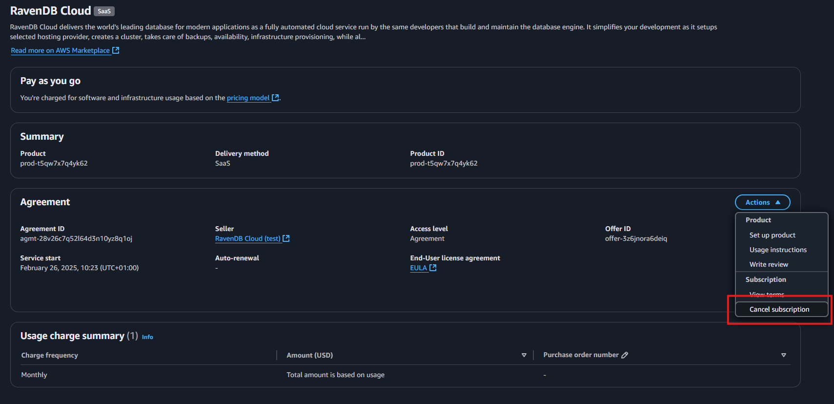Viewport: 834px width, 404px height.
Task: Select the Offer ID value offer-3z6jnora6deiq
Action: (x=636, y=238)
